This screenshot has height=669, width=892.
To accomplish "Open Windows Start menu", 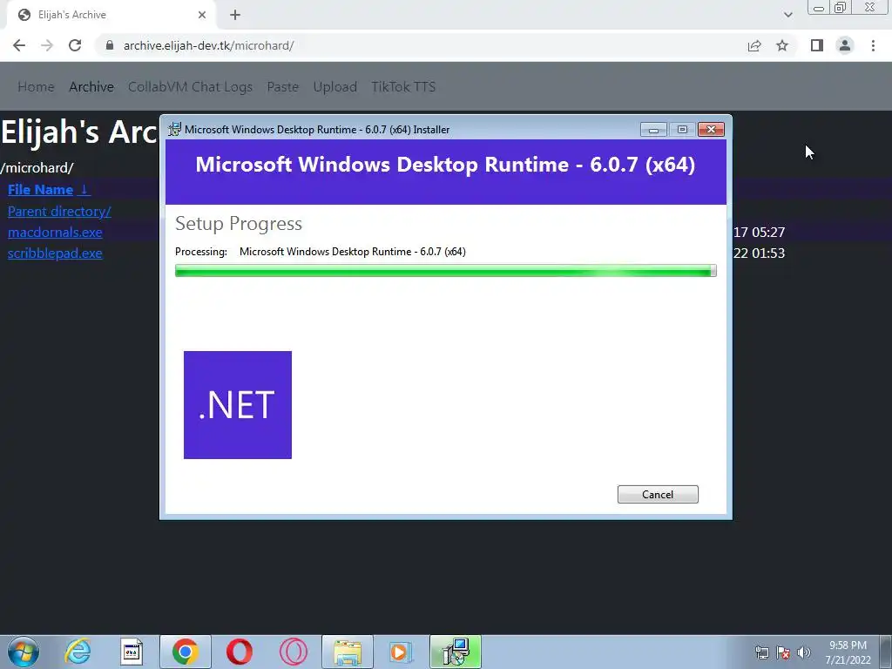I will tap(24, 652).
